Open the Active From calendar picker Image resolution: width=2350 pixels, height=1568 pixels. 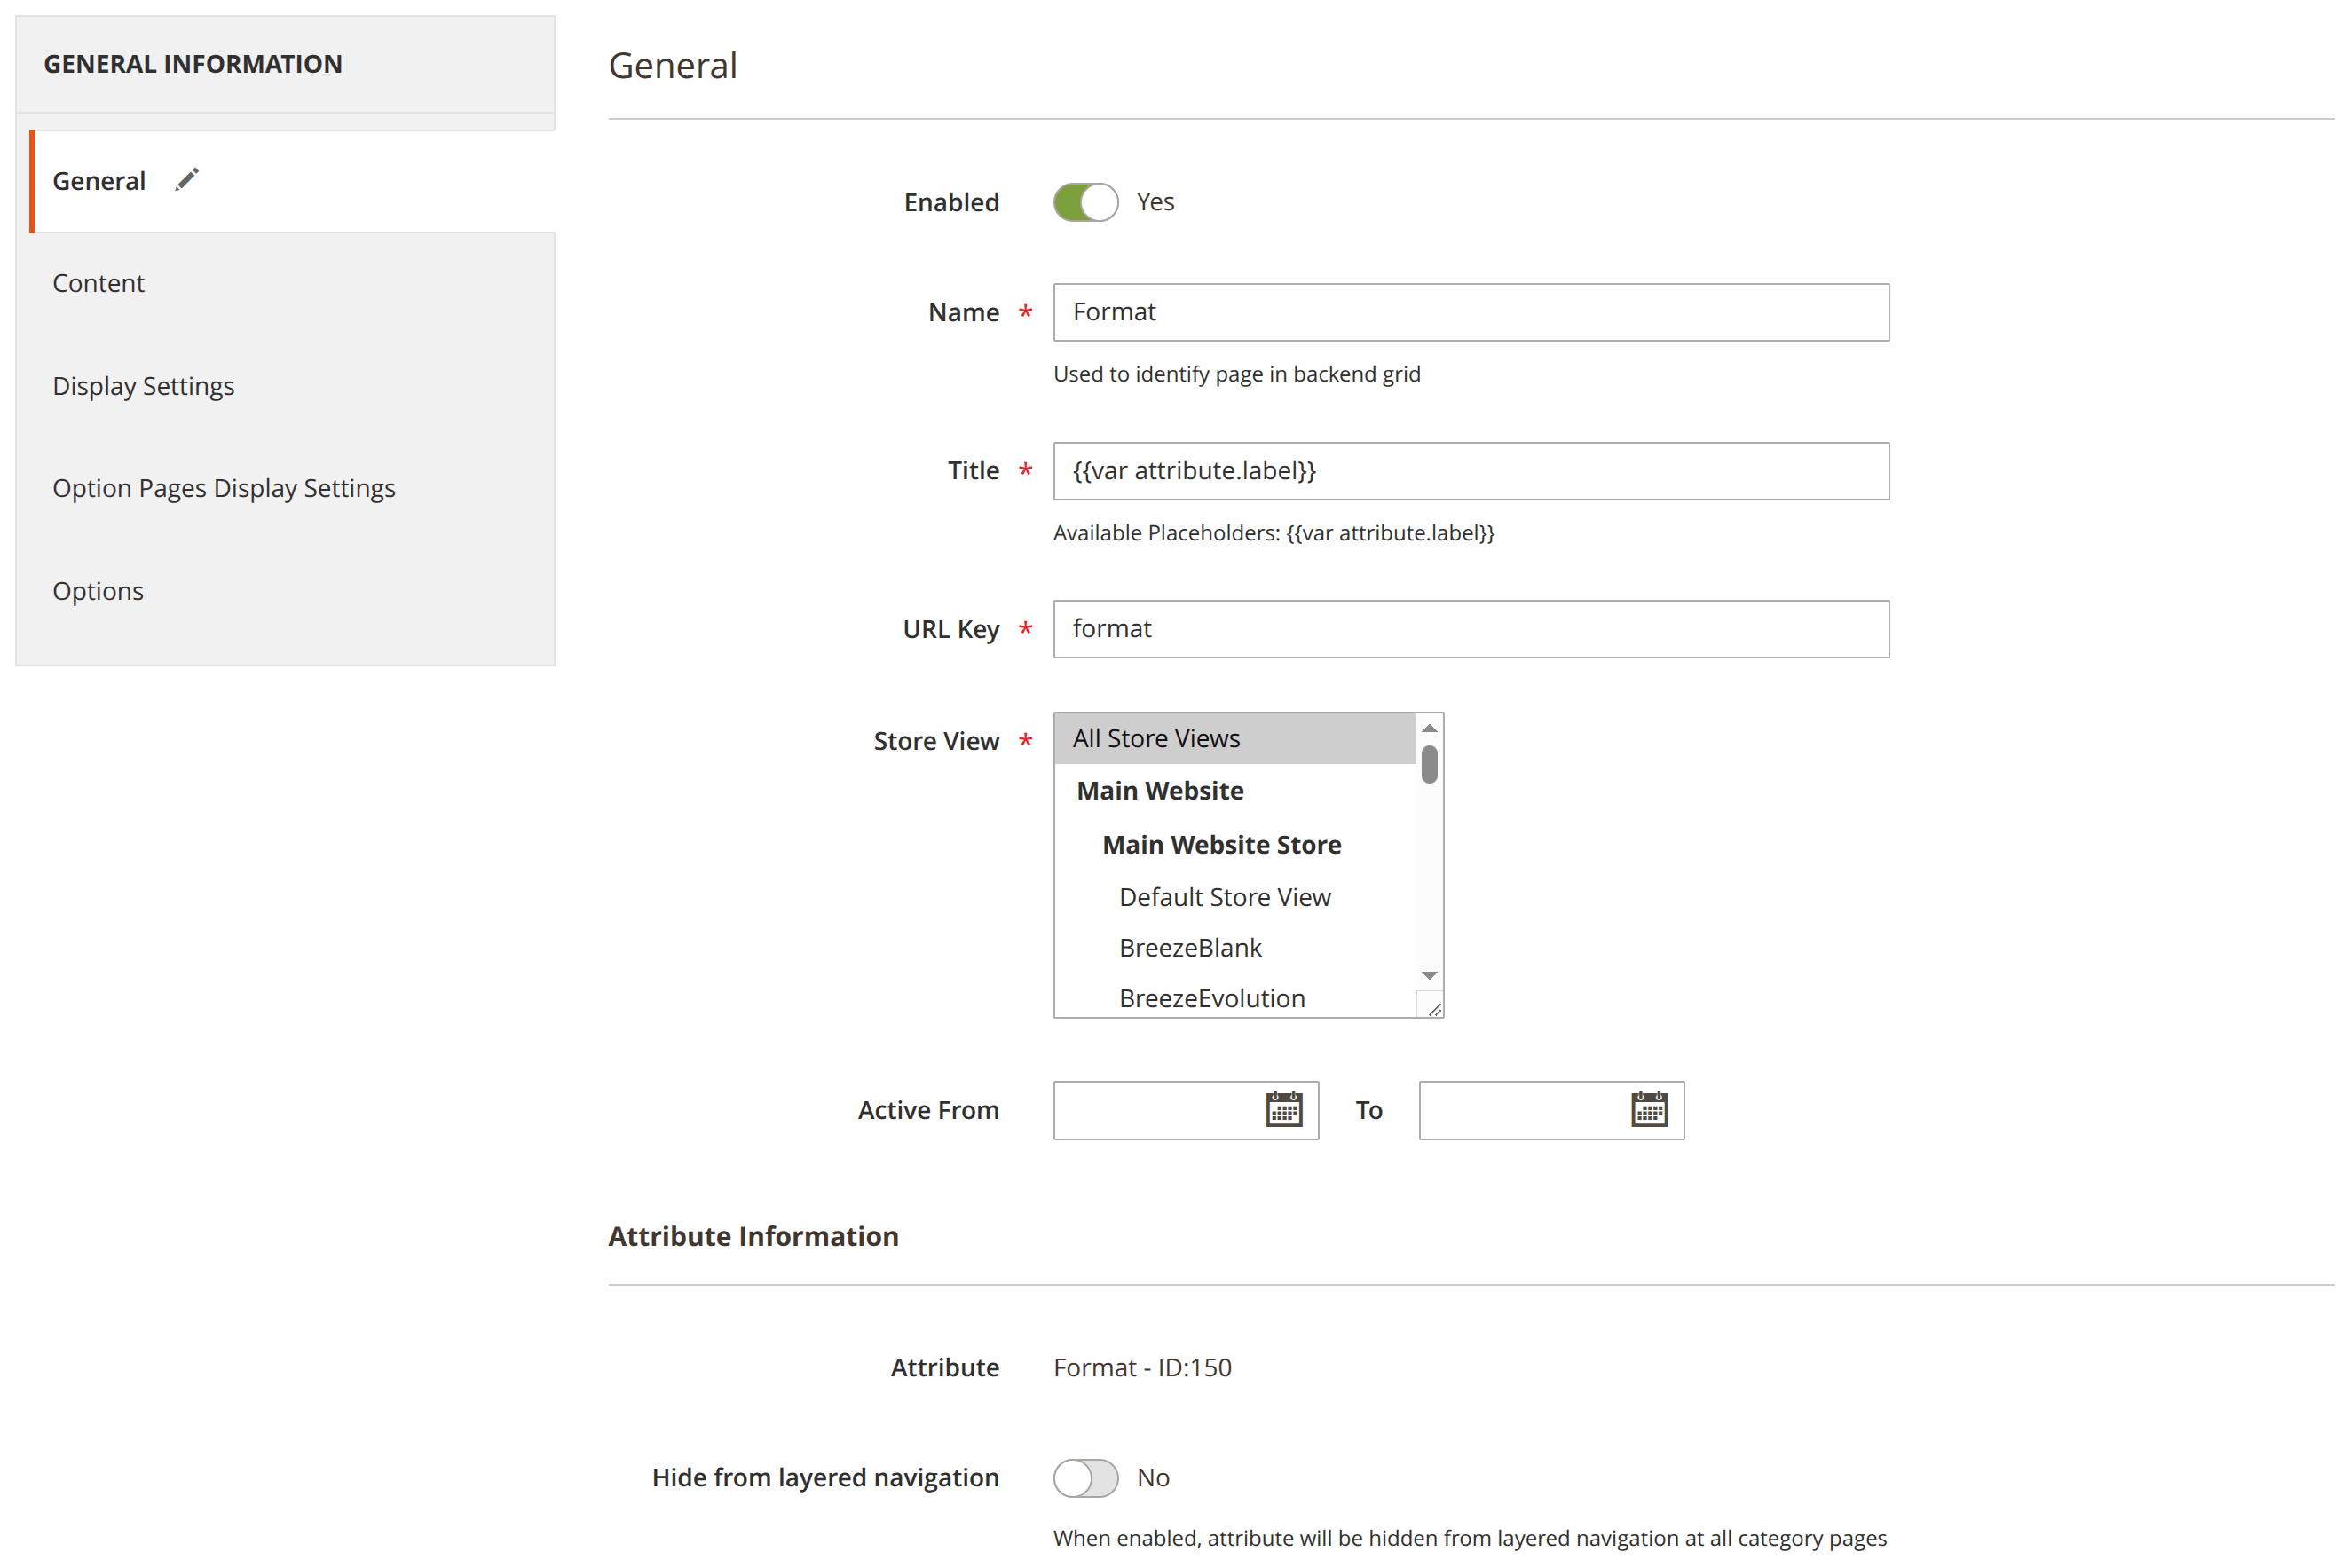1285,1110
